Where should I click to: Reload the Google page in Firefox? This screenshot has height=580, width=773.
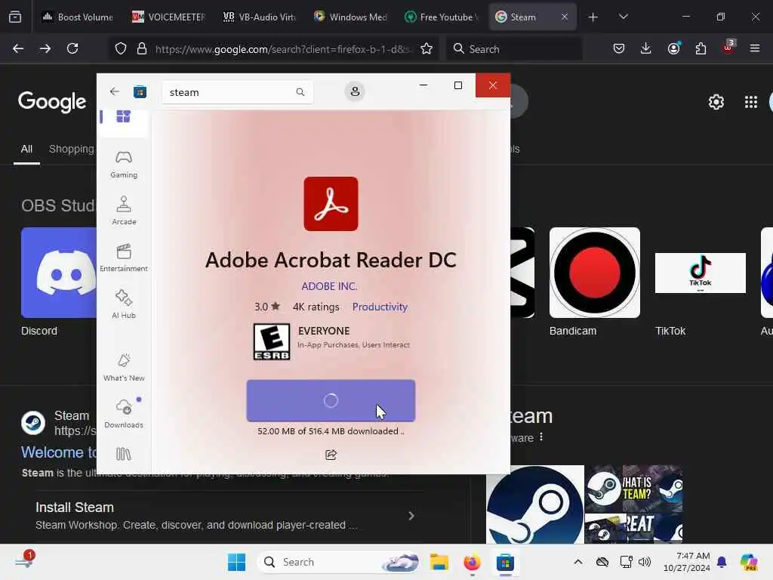[x=72, y=48]
